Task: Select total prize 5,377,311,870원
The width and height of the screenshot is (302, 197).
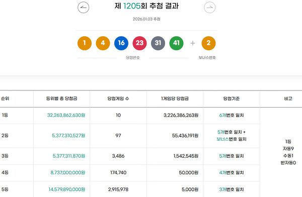Action: [x=69, y=156]
